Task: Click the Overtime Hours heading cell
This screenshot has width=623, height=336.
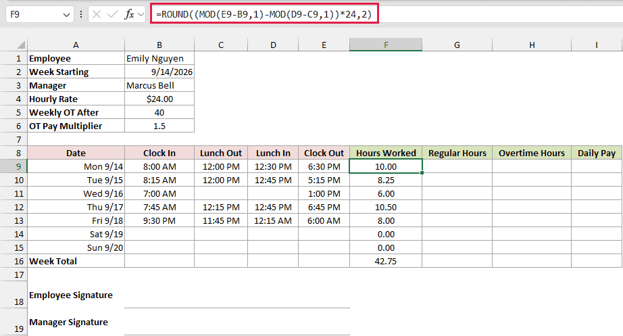Action: 532,153
